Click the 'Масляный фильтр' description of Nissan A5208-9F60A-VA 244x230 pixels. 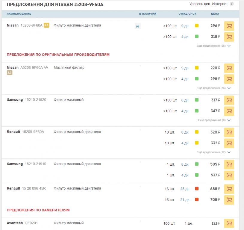69,68
